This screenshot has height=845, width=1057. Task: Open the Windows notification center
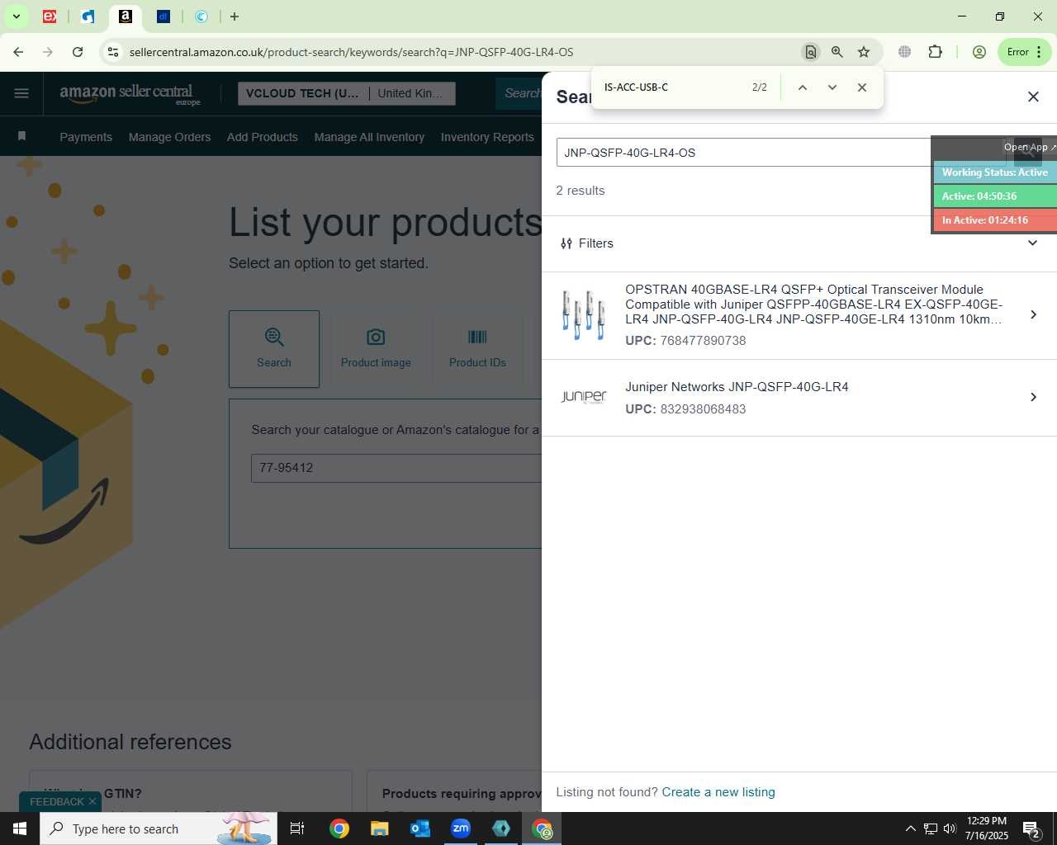[1031, 828]
